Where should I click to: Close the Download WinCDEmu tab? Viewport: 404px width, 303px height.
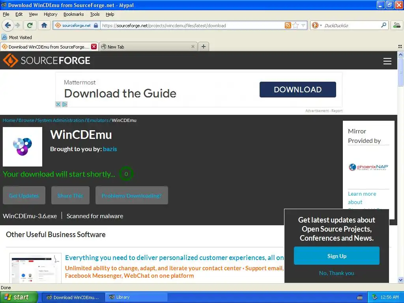pyautogui.click(x=94, y=47)
